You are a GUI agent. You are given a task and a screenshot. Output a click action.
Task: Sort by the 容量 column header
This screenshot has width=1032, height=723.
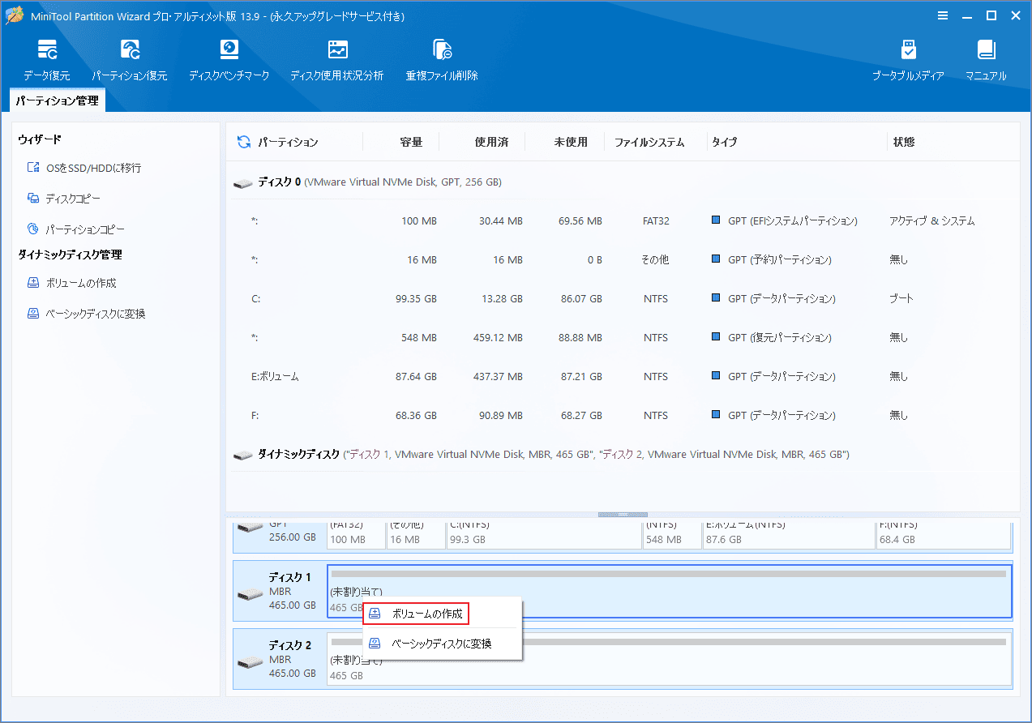click(x=411, y=142)
